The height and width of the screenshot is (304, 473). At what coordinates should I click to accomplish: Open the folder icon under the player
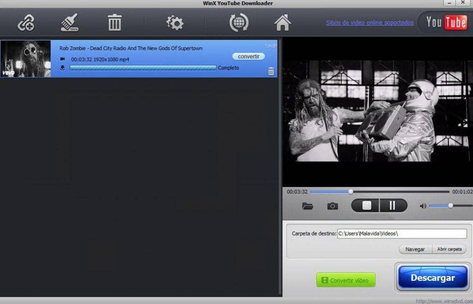pyautogui.click(x=307, y=206)
